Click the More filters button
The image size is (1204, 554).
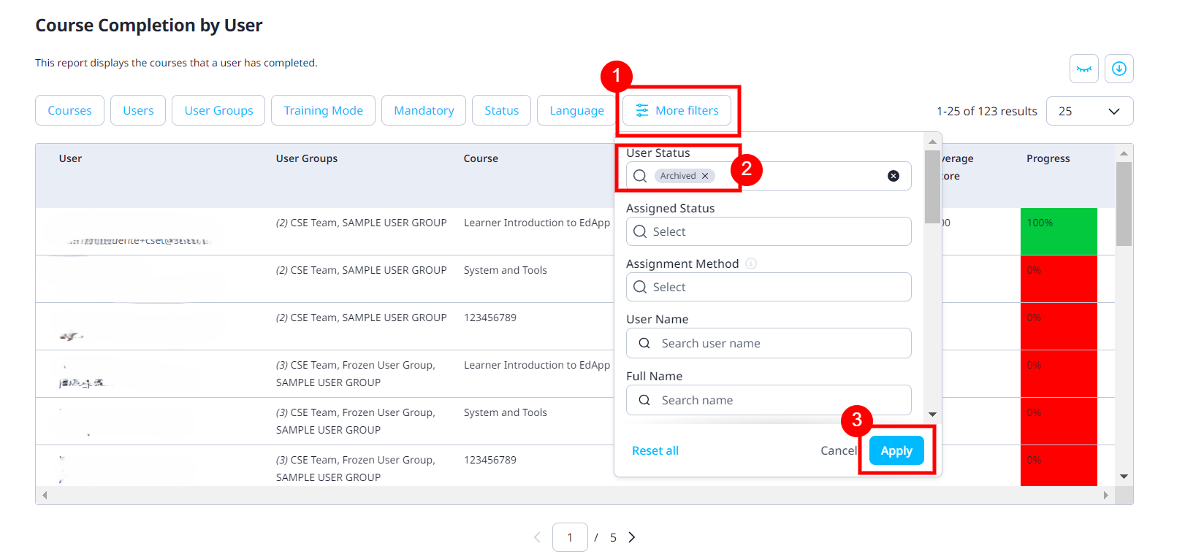click(677, 110)
